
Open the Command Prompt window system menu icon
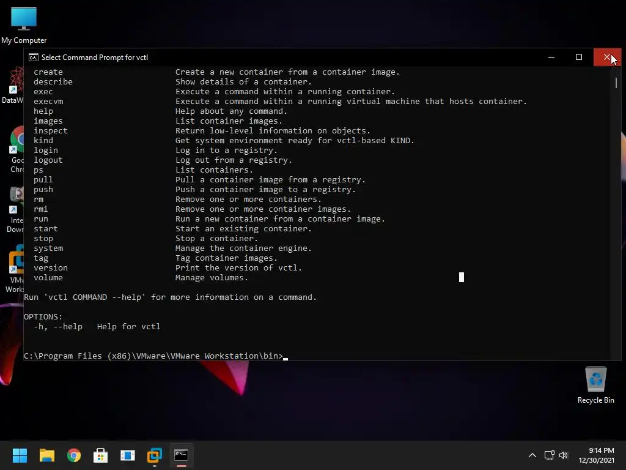(x=34, y=58)
